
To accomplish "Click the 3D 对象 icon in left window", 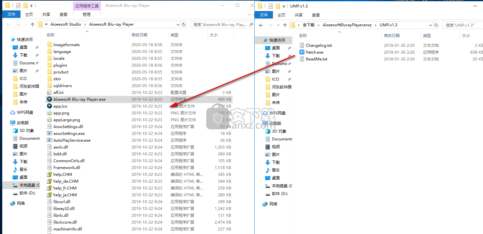I will 15,131.
